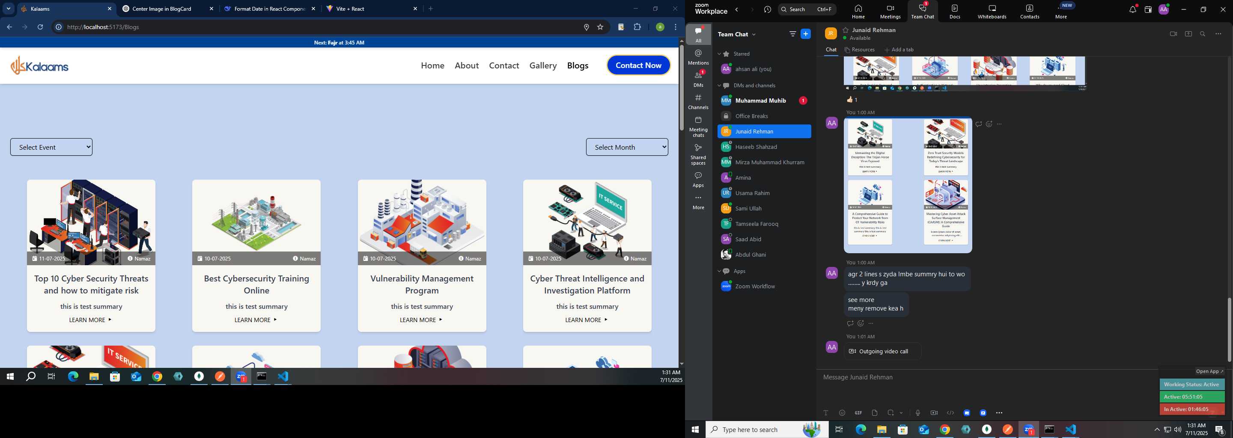The image size is (1233, 438).
Task: Search within the Junaid Rehman chat
Action: pyautogui.click(x=1203, y=34)
